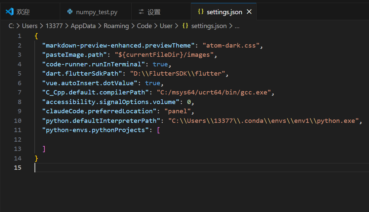Screen dimensions: 369x212
Task: Click the "vue.autoInsert.dotValue" key
Action: click(90, 83)
